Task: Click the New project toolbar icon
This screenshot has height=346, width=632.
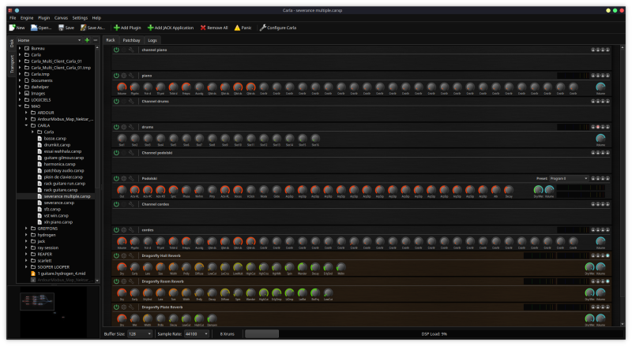Action: point(13,28)
